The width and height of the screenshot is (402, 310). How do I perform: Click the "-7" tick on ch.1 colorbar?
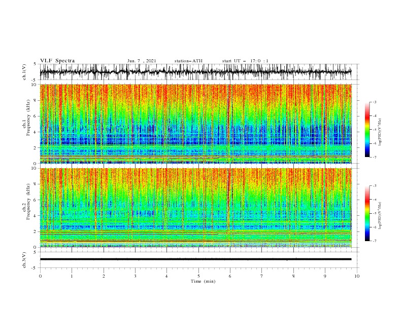(374, 157)
